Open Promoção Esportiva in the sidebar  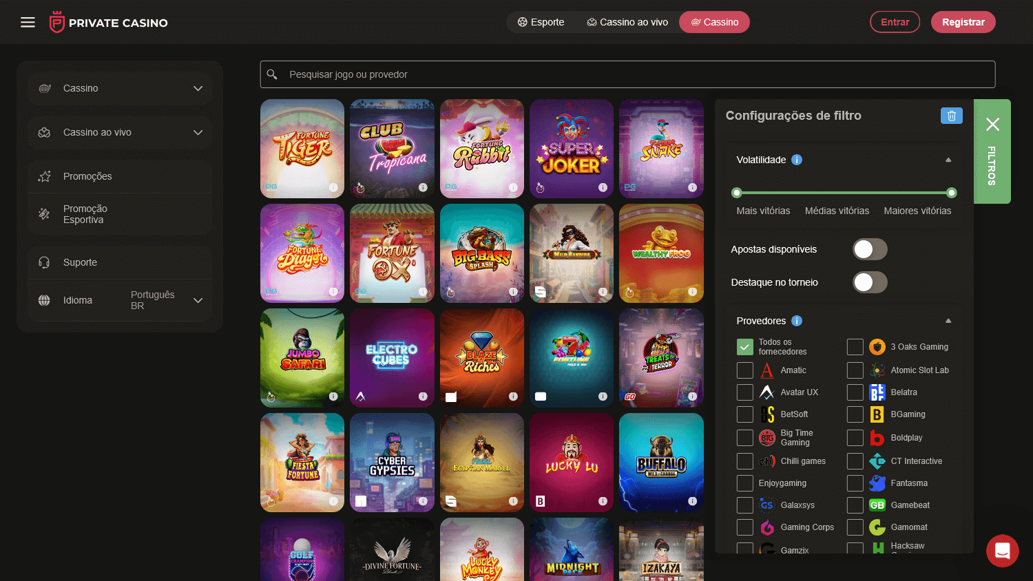pos(120,214)
